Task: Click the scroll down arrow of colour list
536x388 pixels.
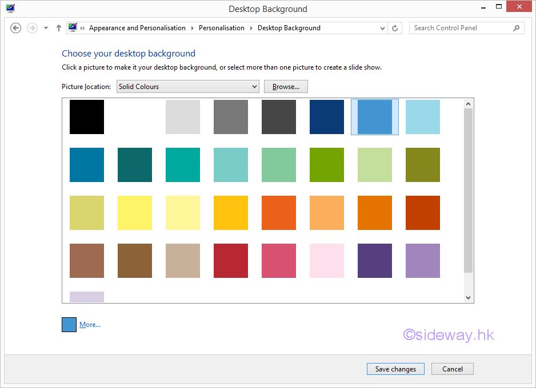Action: point(468,297)
